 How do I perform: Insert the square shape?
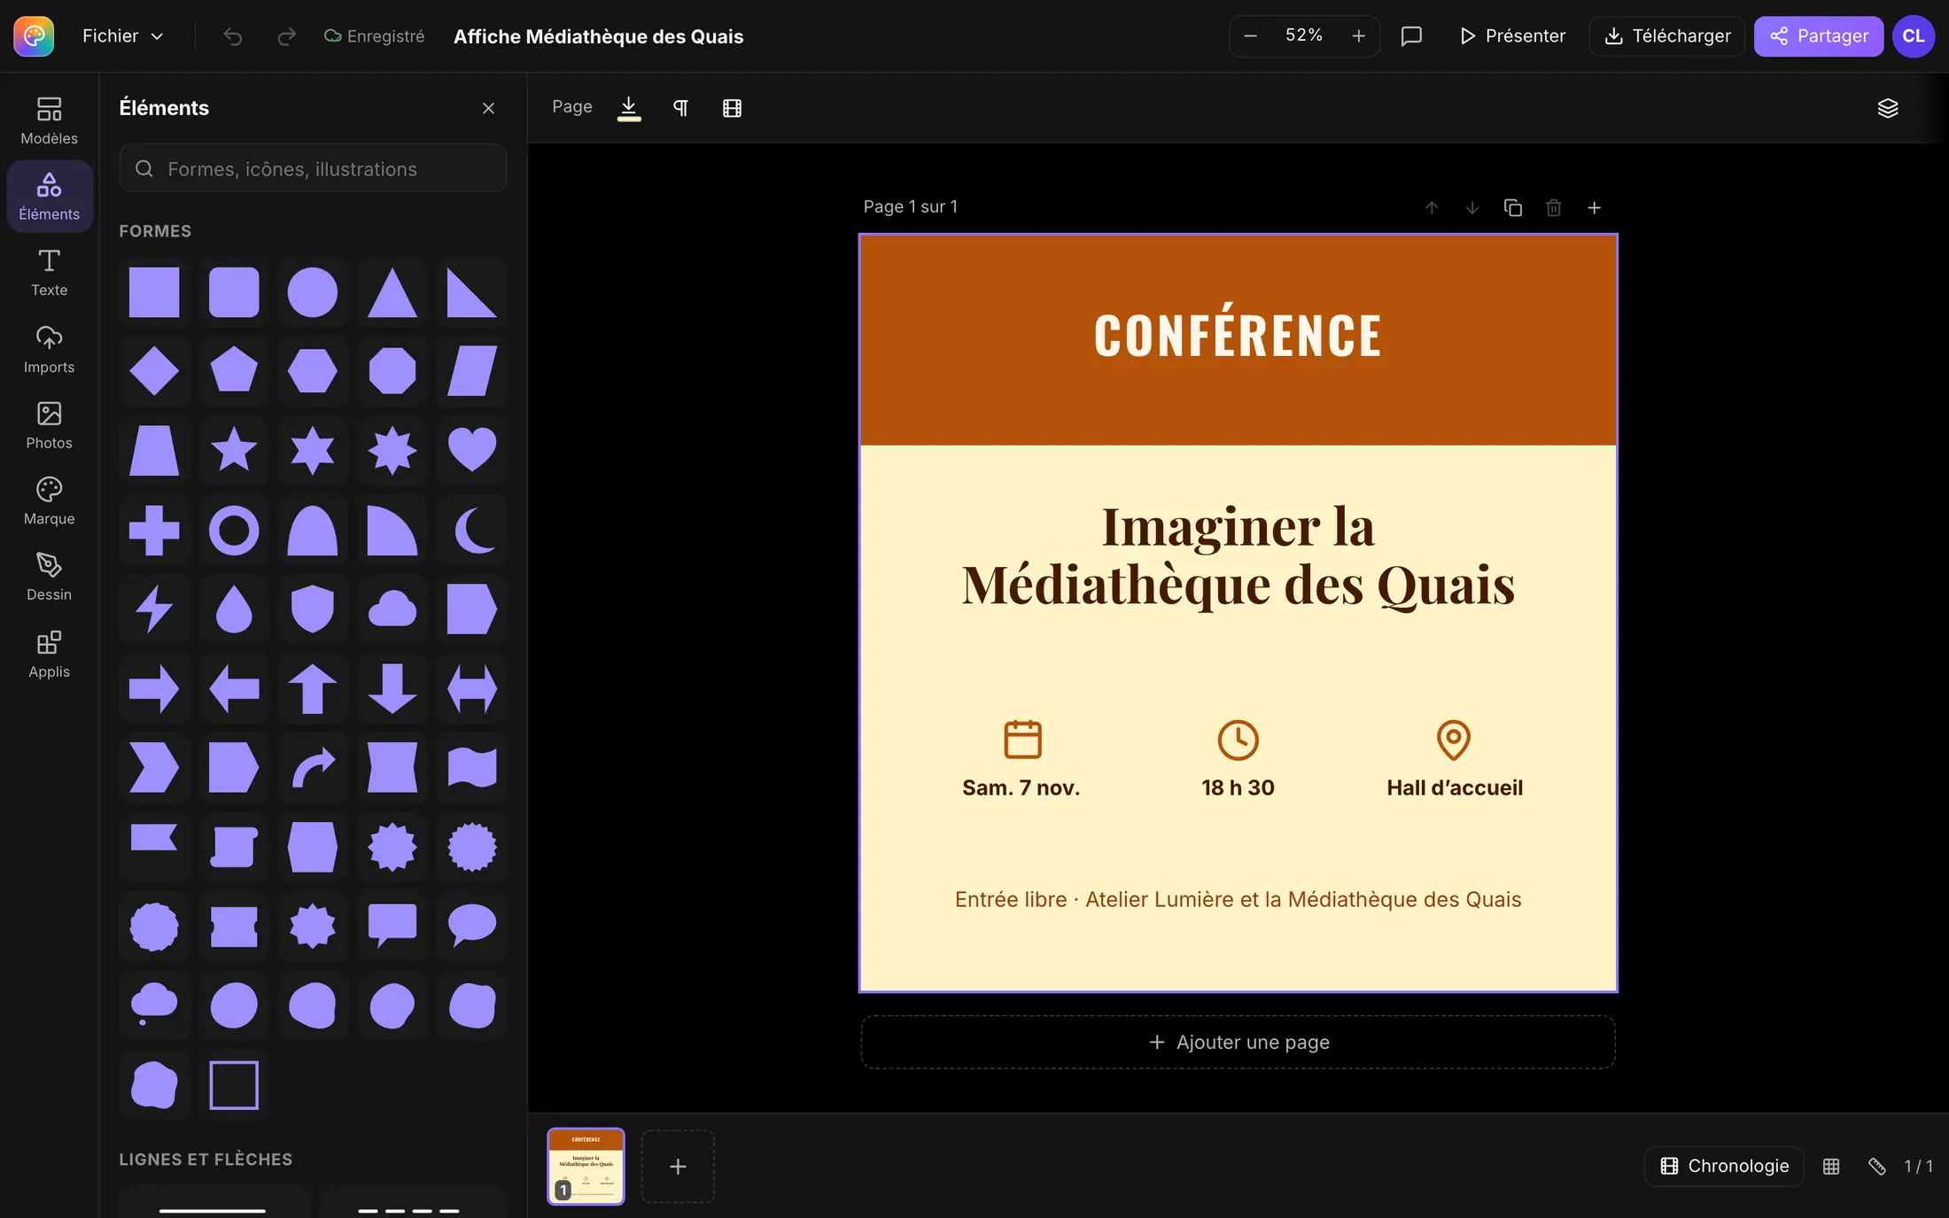pos(154,292)
